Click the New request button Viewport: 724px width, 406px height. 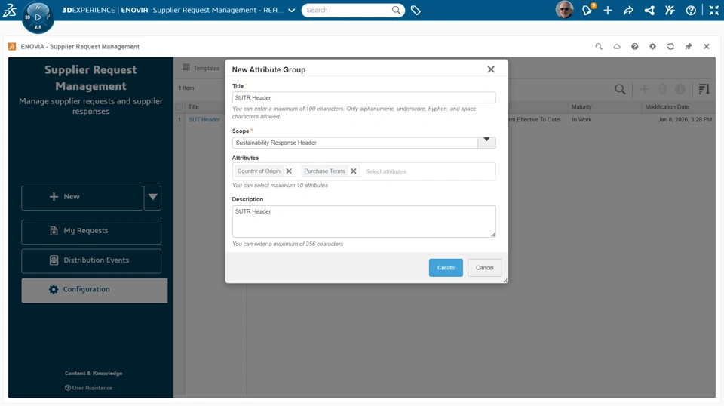pyautogui.click(x=81, y=198)
